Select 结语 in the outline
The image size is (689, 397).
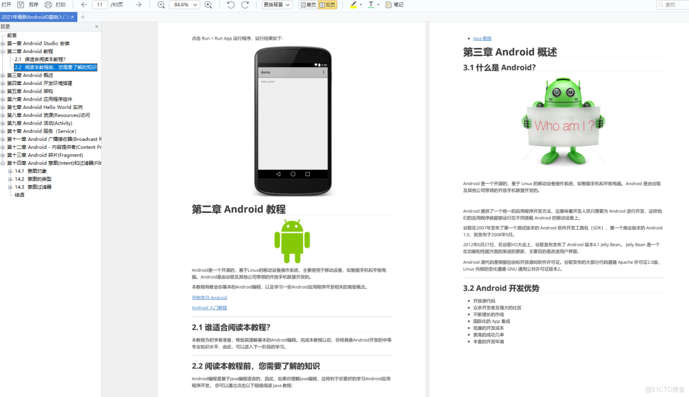tap(19, 195)
